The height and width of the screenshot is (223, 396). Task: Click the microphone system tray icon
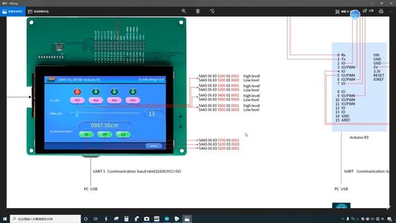pyautogui.click(x=348, y=219)
